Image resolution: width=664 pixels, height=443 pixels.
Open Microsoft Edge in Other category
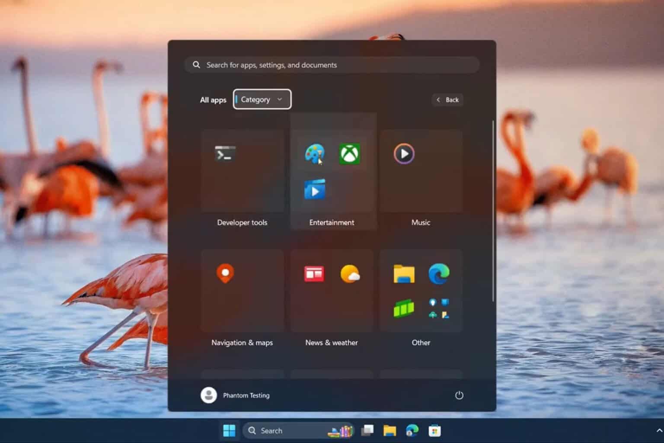[x=439, y=274]
